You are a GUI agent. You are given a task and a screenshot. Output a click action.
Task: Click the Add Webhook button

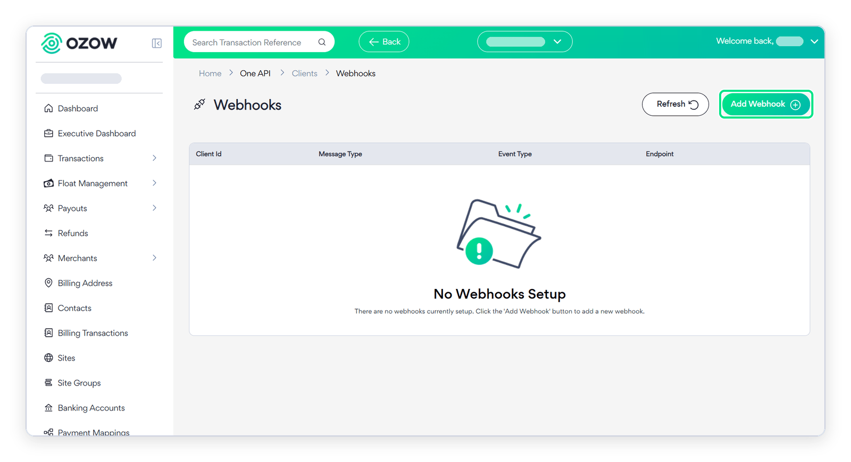[766, 104]
